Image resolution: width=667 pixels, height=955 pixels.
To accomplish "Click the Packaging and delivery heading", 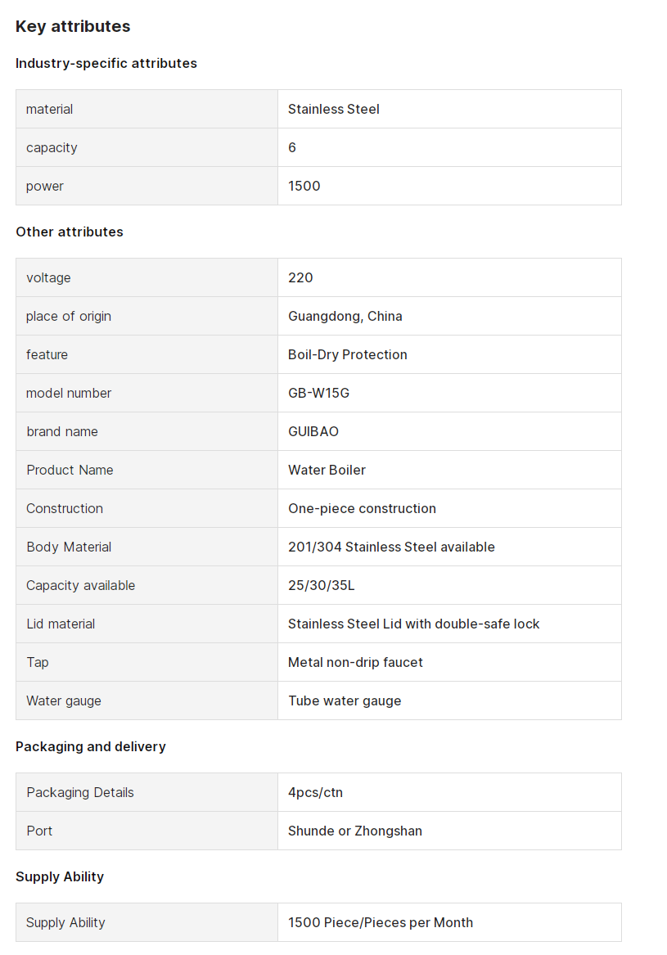I will pos(90,746).
